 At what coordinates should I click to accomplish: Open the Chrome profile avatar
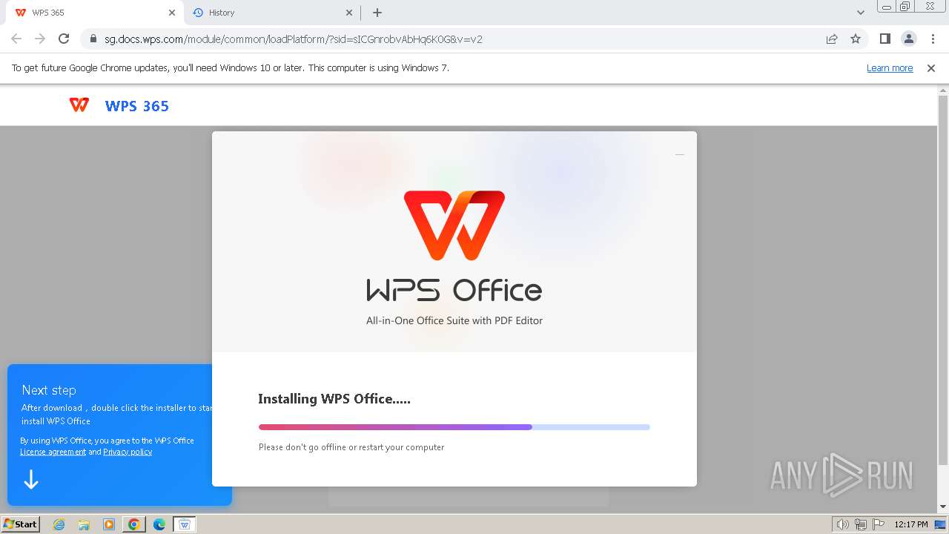(x=908, y=39)
